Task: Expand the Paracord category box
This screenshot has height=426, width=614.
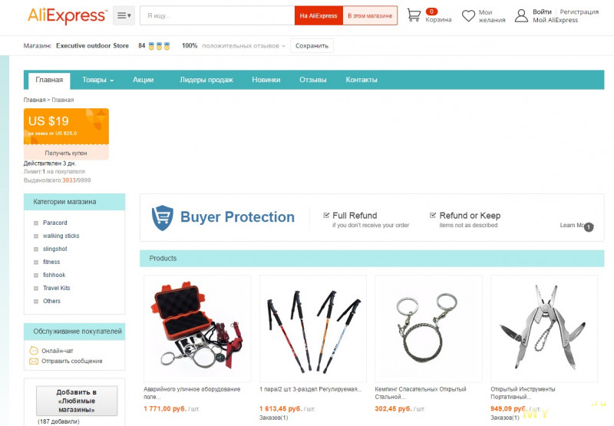Action: tap(35, 223)
